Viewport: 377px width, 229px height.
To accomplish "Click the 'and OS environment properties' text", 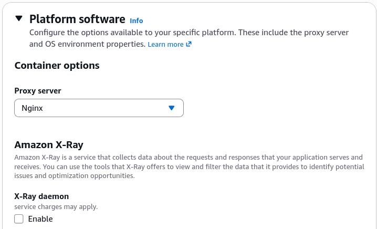I will (x=88, y=44).
